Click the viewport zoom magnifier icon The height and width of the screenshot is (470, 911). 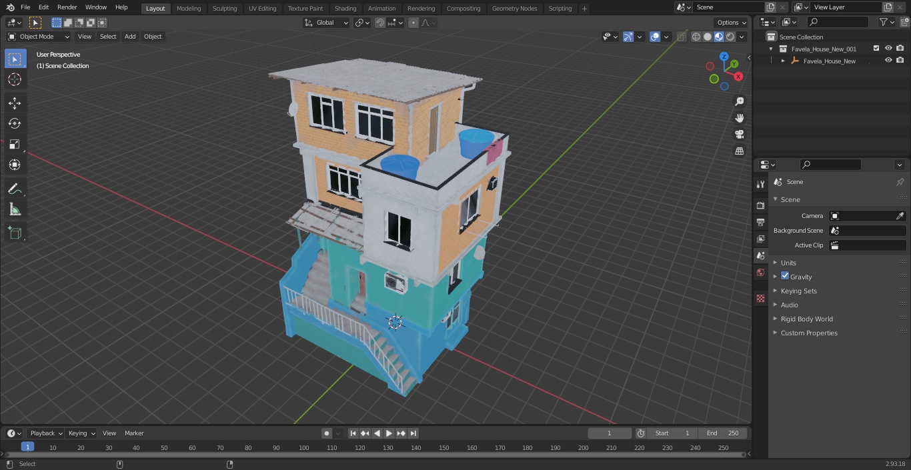[739, 101]
